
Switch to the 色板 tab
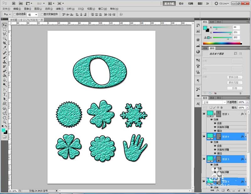pyautogui.click(x=212, y=22)
